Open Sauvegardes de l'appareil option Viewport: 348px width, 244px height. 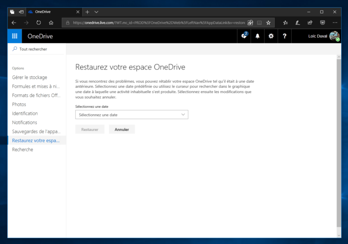pyautogui.click(x=36, y=131)
